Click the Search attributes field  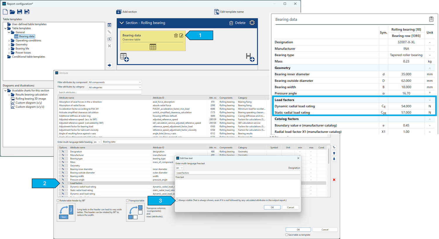pyautogui.click(x=100, y=92)
